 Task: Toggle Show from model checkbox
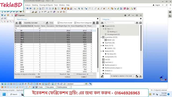(x=59, y=23)
